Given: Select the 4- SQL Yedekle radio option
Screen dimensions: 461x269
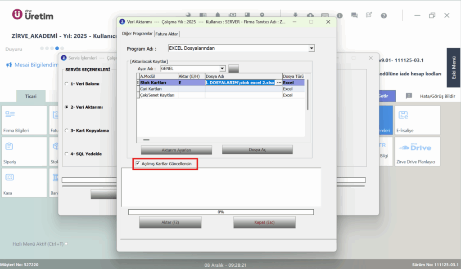Looking at the screenshot, I should point(67,154).
